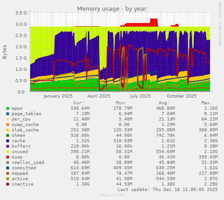Click the slab_cache yellow legend swatch
Image resolution: width=224 pixels, height=200 pixels.
tap(8, 130)
